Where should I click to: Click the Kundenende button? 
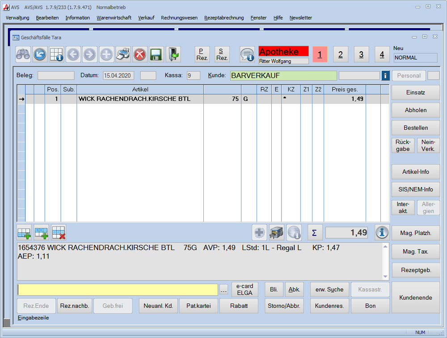(416, 297)
